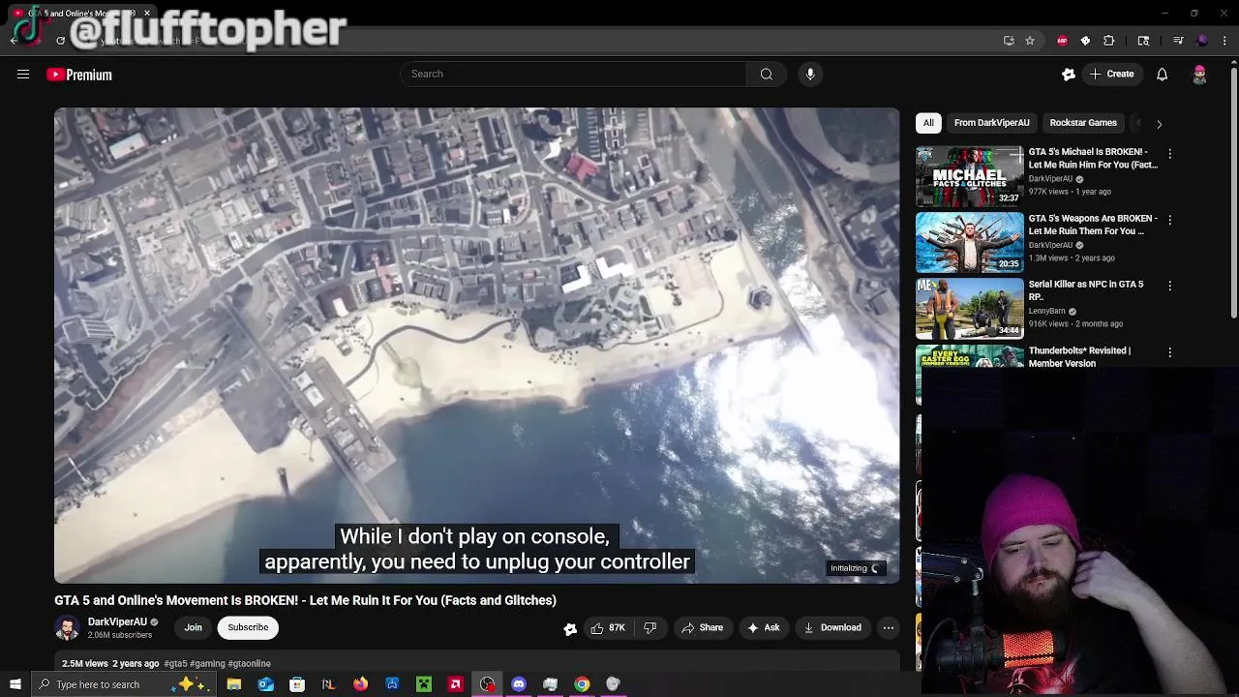The width and height of the screenshot is (1239, 697).
Task: Click the Join membership button
Action: (194, 627)
